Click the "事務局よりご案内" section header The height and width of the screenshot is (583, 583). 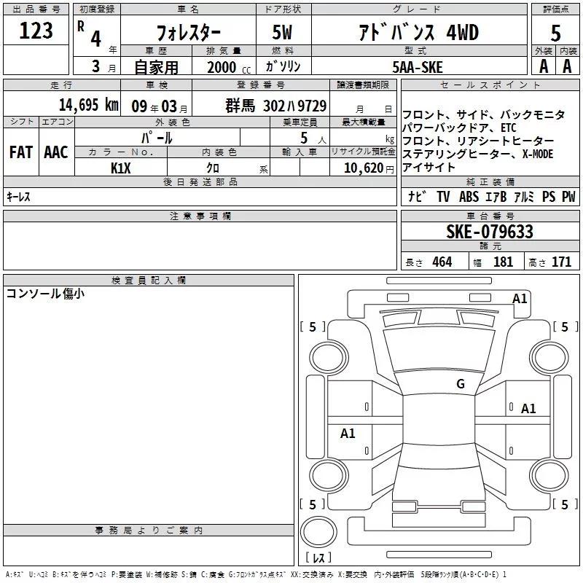point(149,531)
